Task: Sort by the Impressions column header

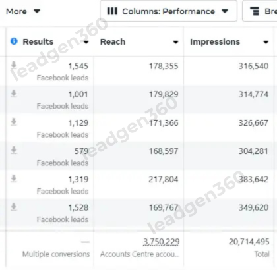Action: click(x=215, y=42)
